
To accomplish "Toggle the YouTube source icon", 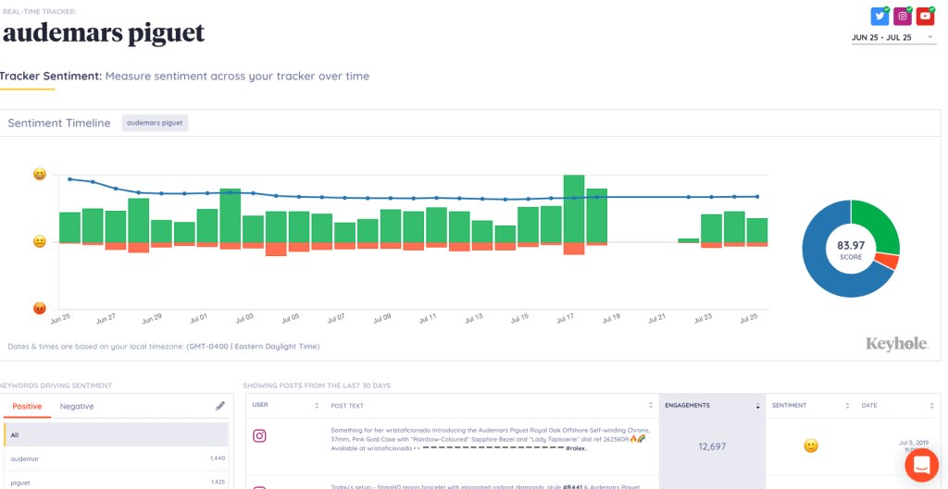I will (x=925, y=17).
